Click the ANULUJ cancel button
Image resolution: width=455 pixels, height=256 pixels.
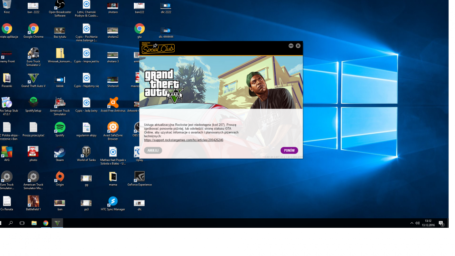click(153, 151)
